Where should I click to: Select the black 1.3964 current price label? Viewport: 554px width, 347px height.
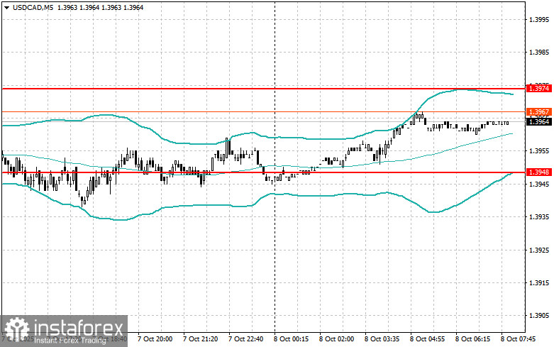coord(539,121)
